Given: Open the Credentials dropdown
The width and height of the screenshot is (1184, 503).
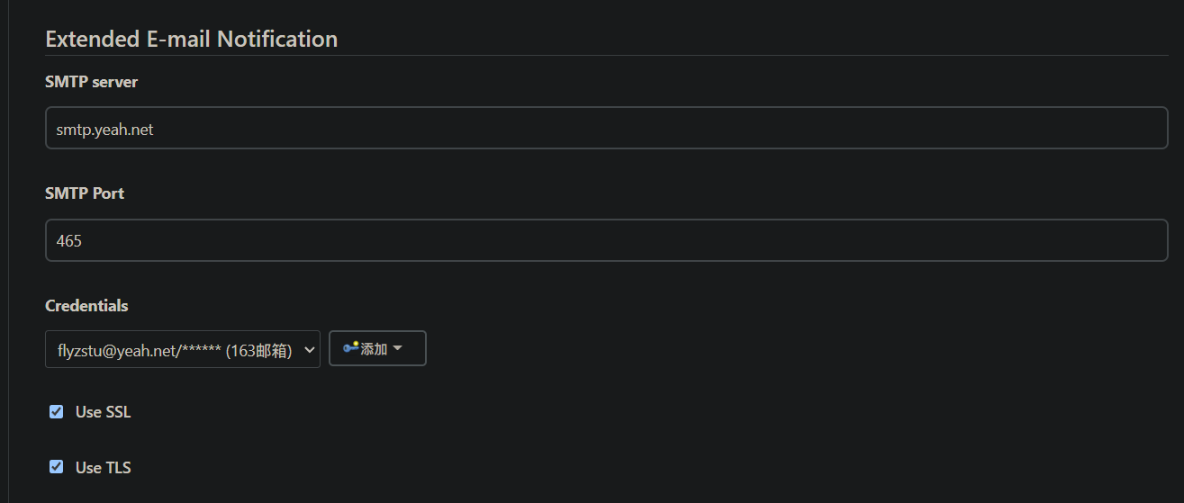Looking at the screenshot, I should pyautogui.click(x=182, y=349).
